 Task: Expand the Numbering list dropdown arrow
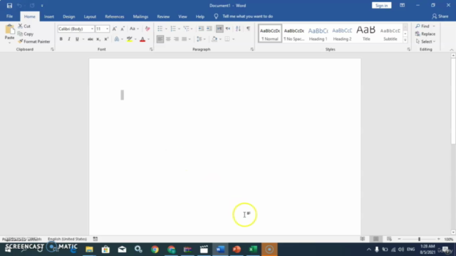point(179,28)
